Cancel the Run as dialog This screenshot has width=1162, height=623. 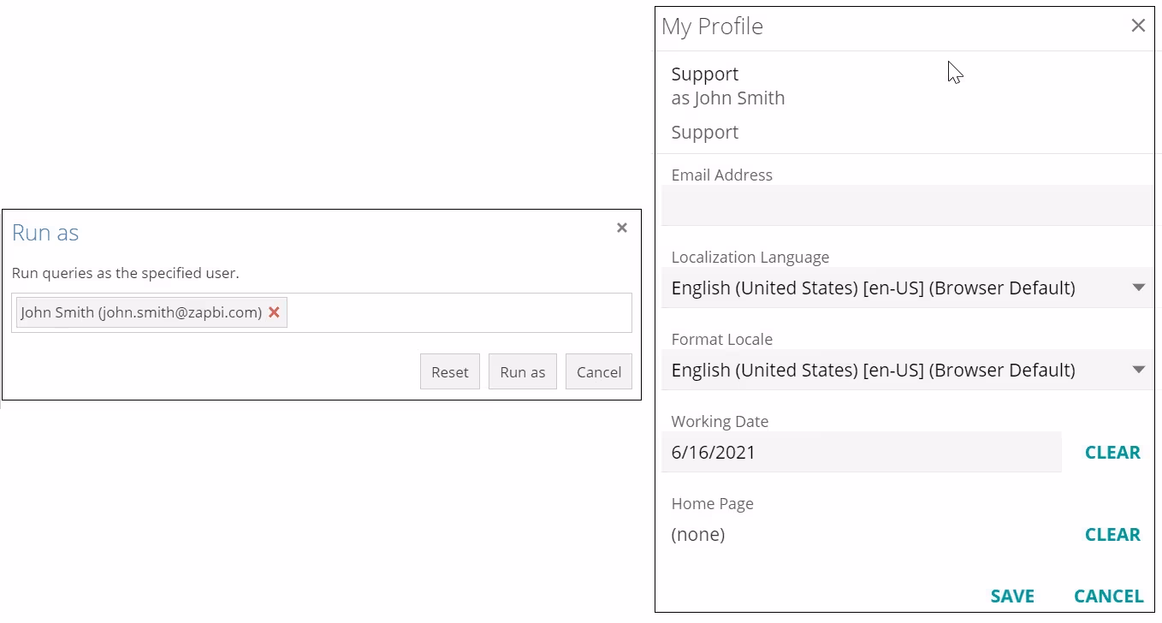tap(598, 371)
